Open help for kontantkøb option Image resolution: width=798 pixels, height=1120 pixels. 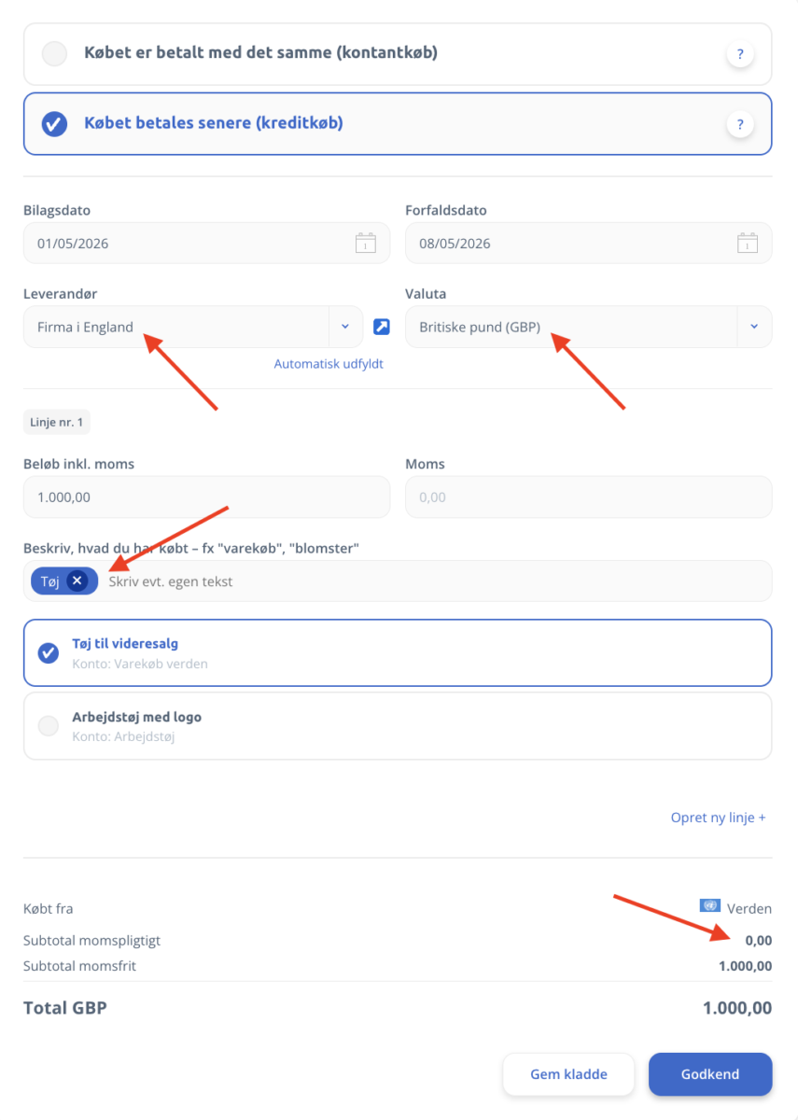[740, 55]
